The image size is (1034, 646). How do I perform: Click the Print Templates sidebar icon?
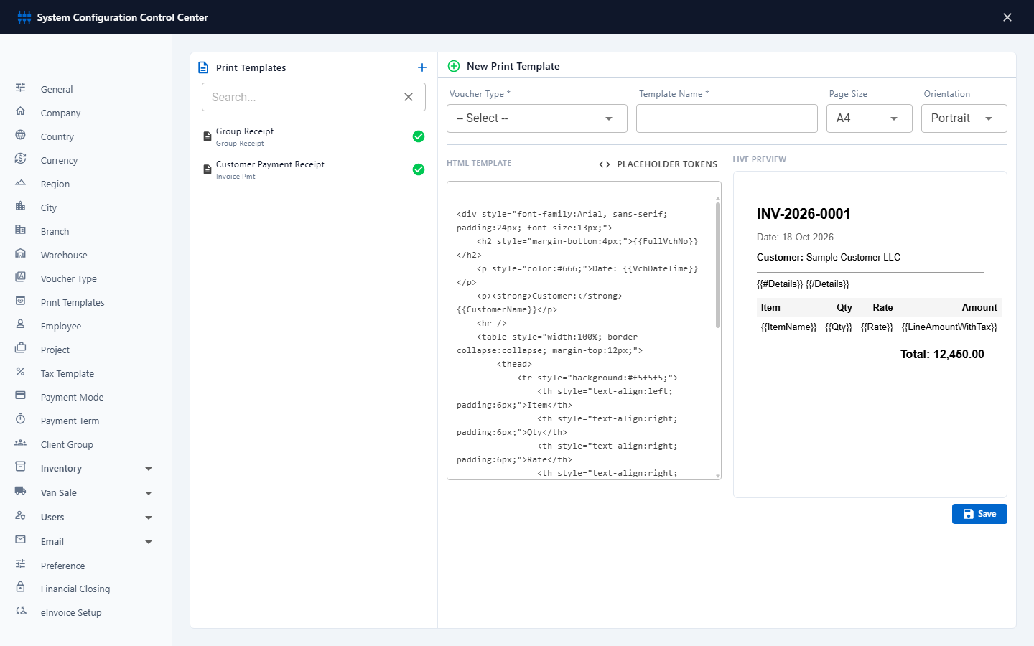pos(20,301)
